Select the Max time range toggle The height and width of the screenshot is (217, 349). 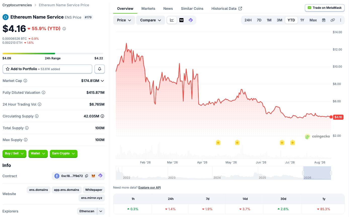click(313, 20)
